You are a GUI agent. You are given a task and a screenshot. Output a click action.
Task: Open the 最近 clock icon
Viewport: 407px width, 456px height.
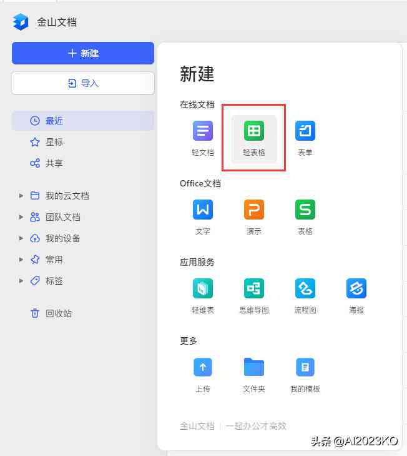click(35, 121)
